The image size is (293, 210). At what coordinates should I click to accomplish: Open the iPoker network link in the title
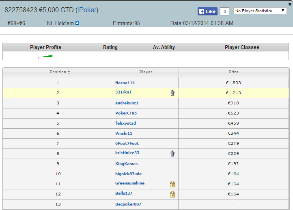pos(87,10)
